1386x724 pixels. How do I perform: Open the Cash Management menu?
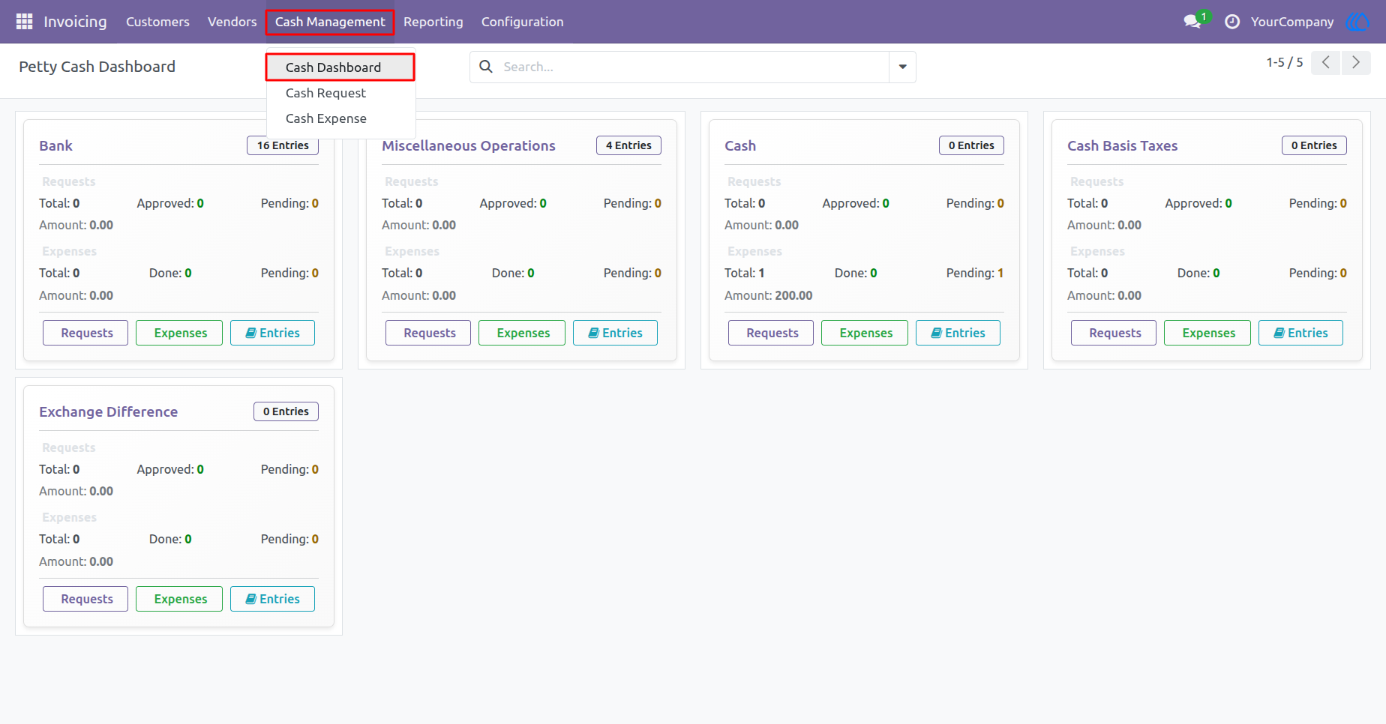330,22
